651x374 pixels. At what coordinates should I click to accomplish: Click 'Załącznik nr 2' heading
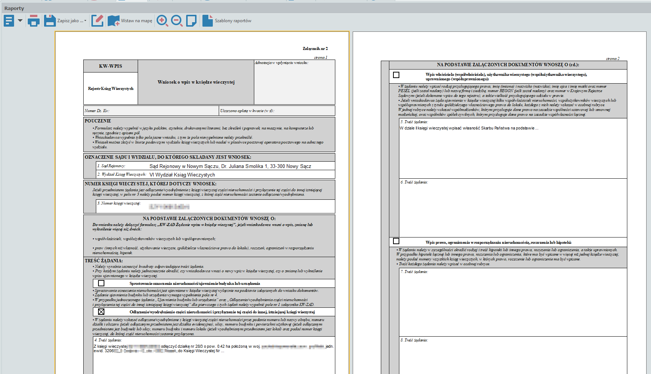(315, 48)
